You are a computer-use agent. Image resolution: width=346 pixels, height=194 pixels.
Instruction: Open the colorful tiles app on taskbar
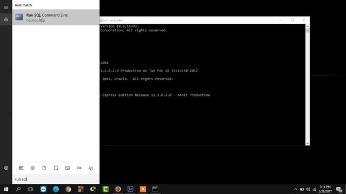pos(81,189)
